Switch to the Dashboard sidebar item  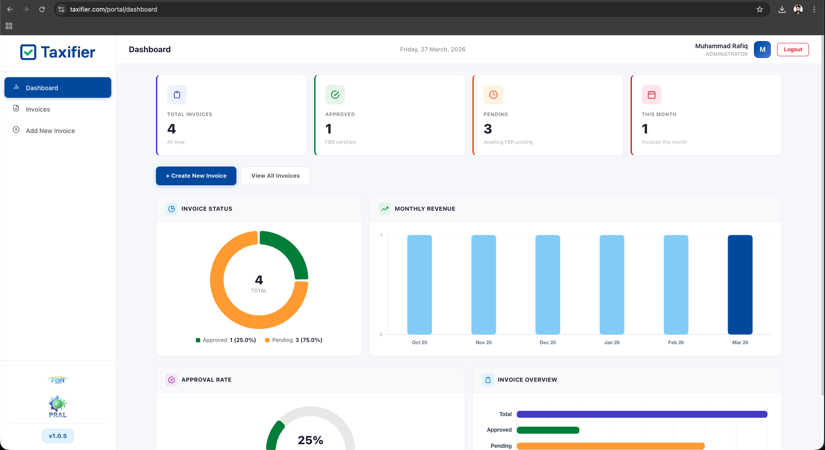[x=42, y=87]
